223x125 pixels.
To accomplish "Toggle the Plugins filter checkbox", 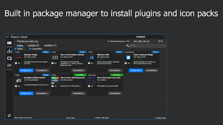I will [15, 49].
